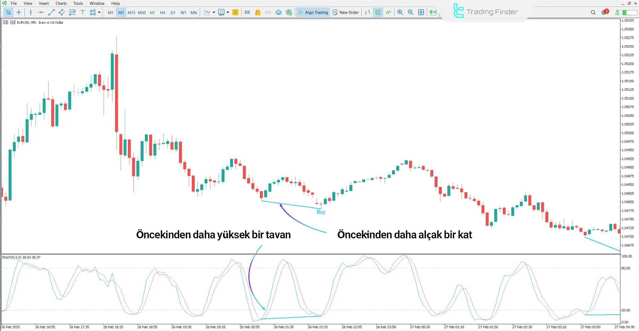Tile chart windows with the grid icon

[x=421, y=12]
